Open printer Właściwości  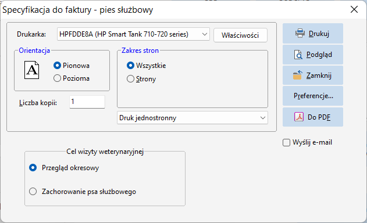pyautogui.click(x=240, y=35)
